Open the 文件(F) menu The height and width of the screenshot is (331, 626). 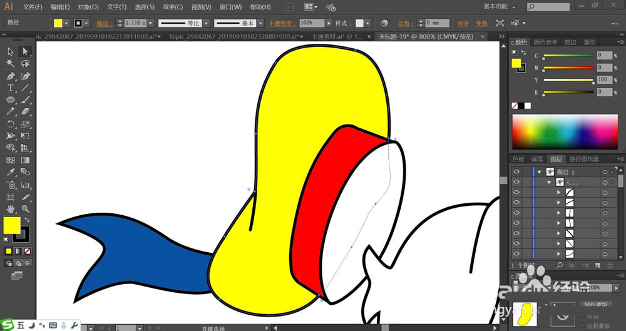point(33,7)
